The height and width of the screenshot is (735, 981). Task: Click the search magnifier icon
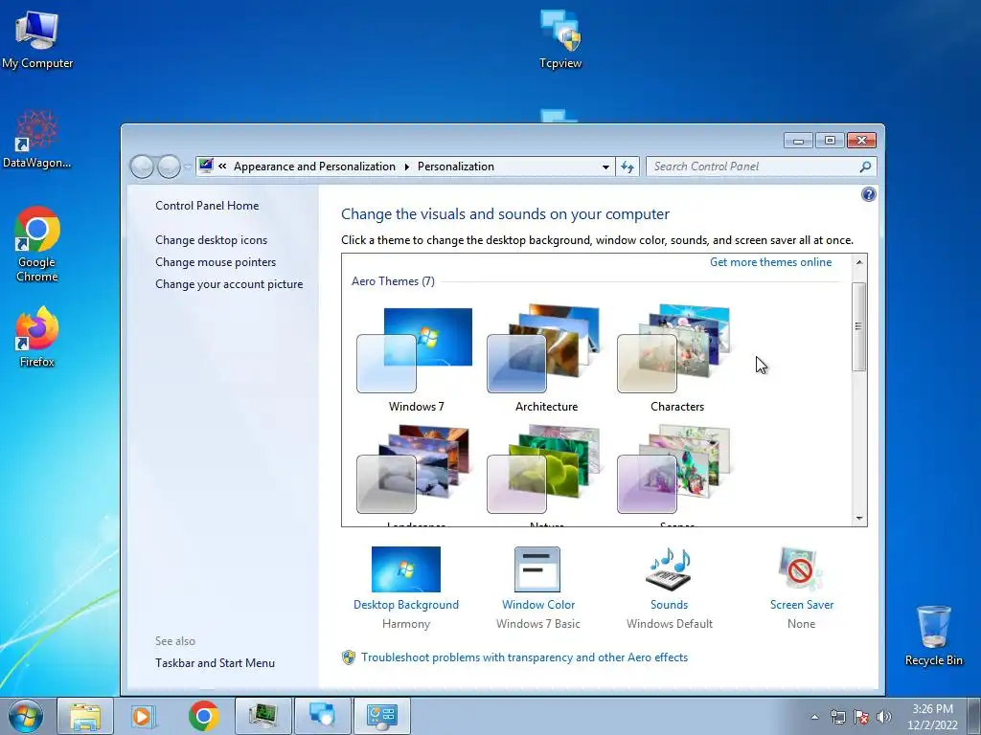coord(865,167)
